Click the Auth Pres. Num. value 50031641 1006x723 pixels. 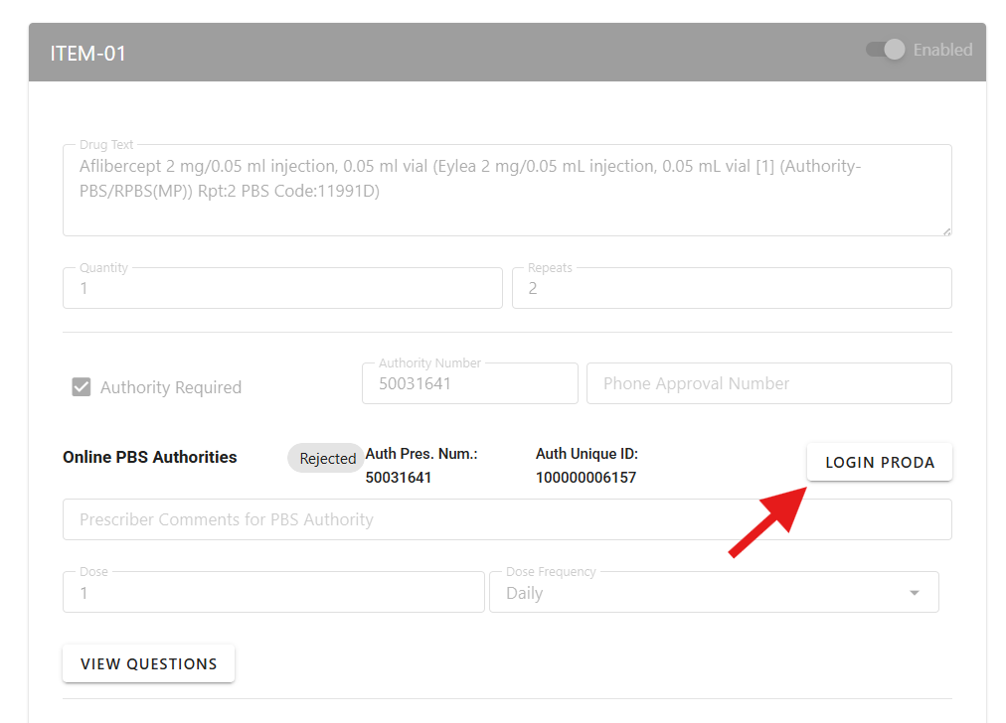(399, 478)
